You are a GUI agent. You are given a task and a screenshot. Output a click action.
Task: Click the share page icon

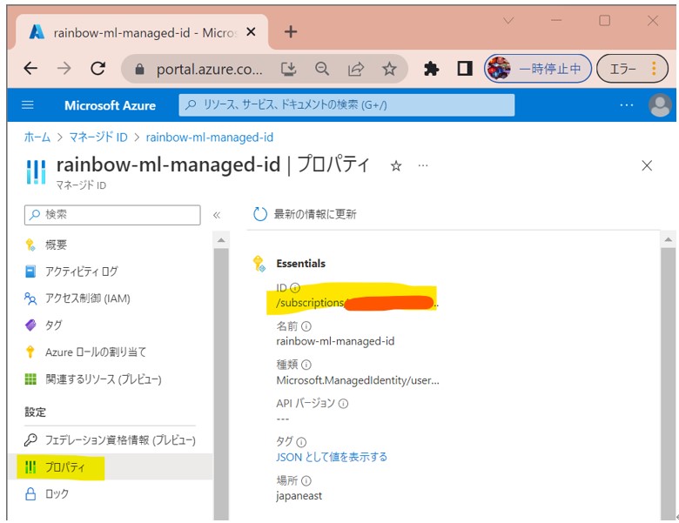pyautogui.click(x=355, y=69)
